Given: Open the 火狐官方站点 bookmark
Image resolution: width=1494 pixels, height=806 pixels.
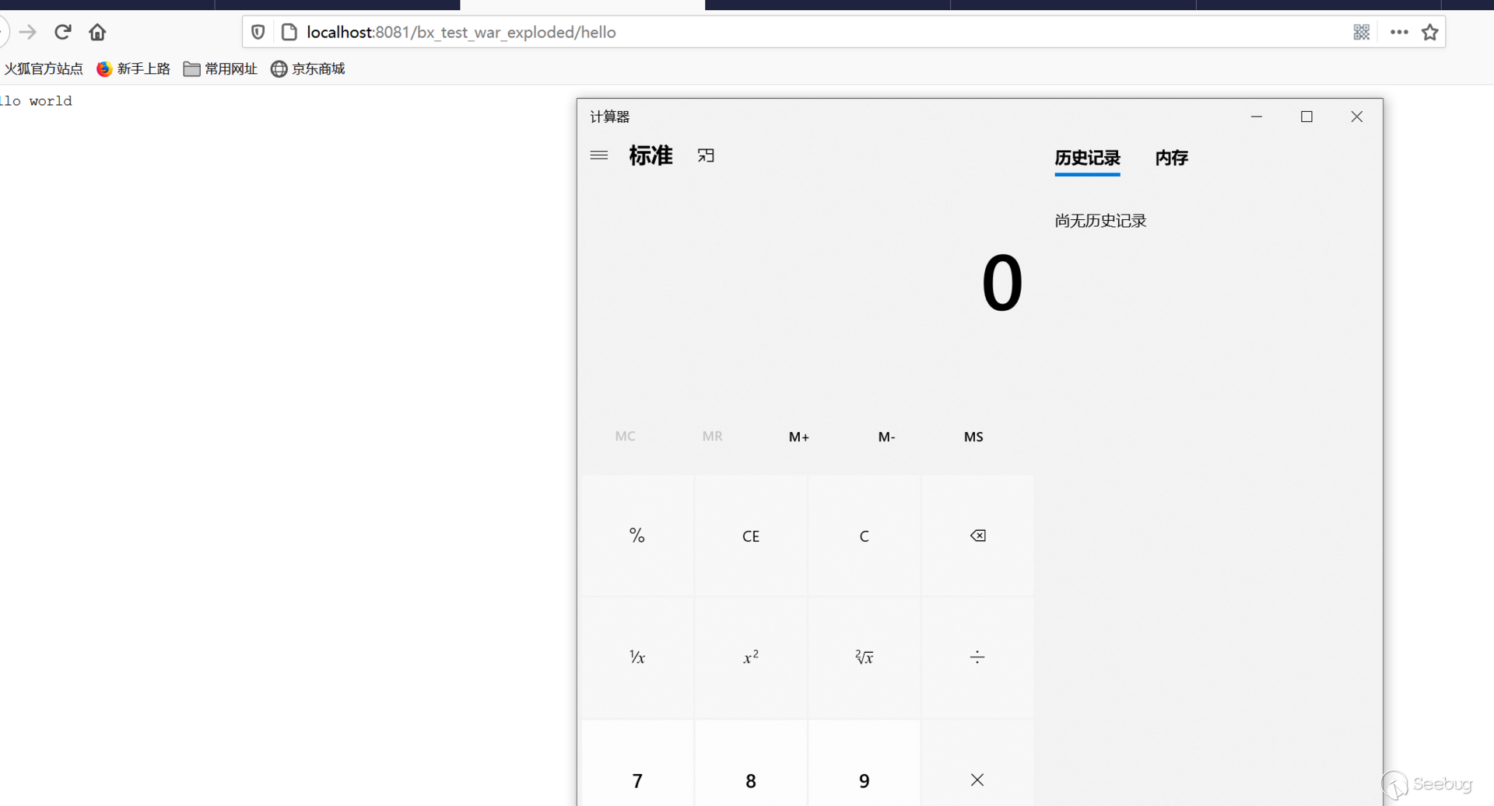Looking at the screenshot, I should coord(43,69).
